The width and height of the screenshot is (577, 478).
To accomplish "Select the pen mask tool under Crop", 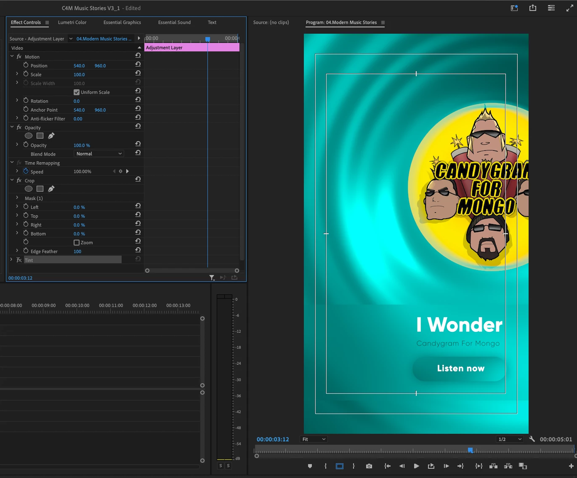I will pyautogui.click(x=51, y=189).
